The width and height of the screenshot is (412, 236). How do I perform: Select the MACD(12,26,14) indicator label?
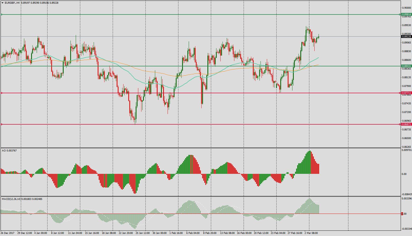click(22, 199)
